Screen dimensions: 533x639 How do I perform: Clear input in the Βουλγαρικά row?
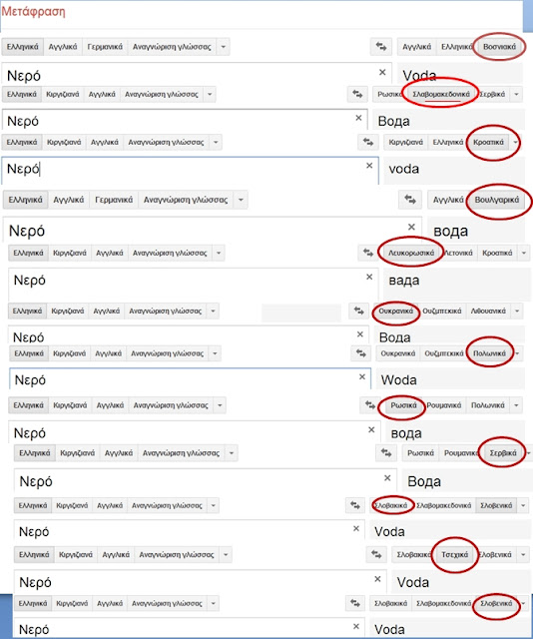411,227
